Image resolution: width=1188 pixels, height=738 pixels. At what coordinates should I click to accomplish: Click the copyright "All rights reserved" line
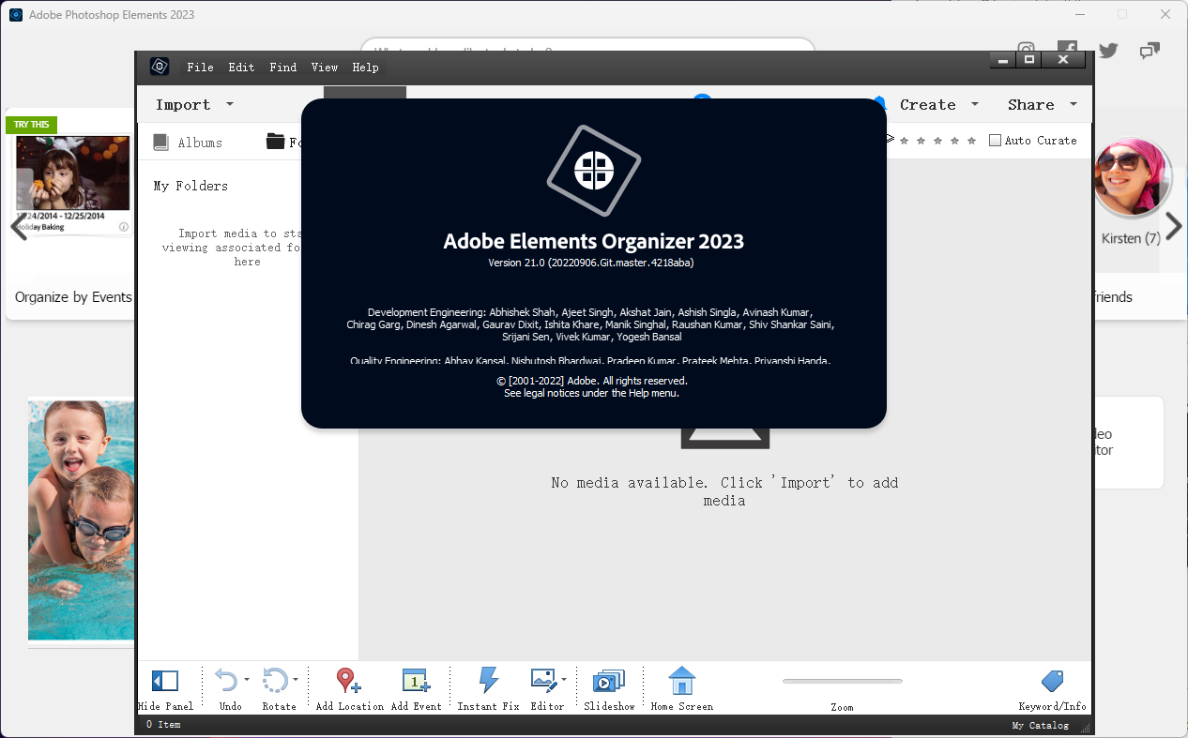coord(592,381)
